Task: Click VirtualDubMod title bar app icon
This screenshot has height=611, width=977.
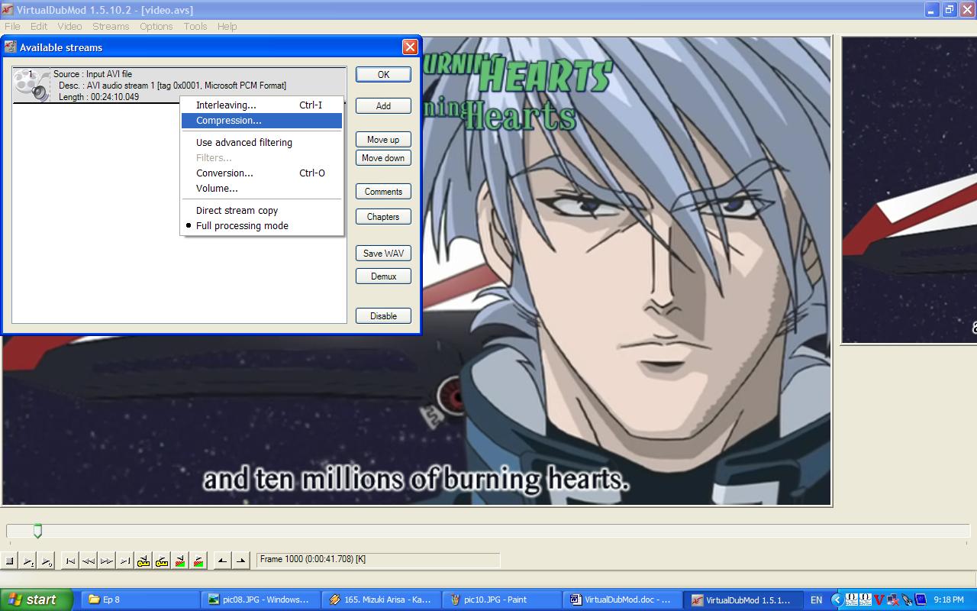Action: point(8,10)
